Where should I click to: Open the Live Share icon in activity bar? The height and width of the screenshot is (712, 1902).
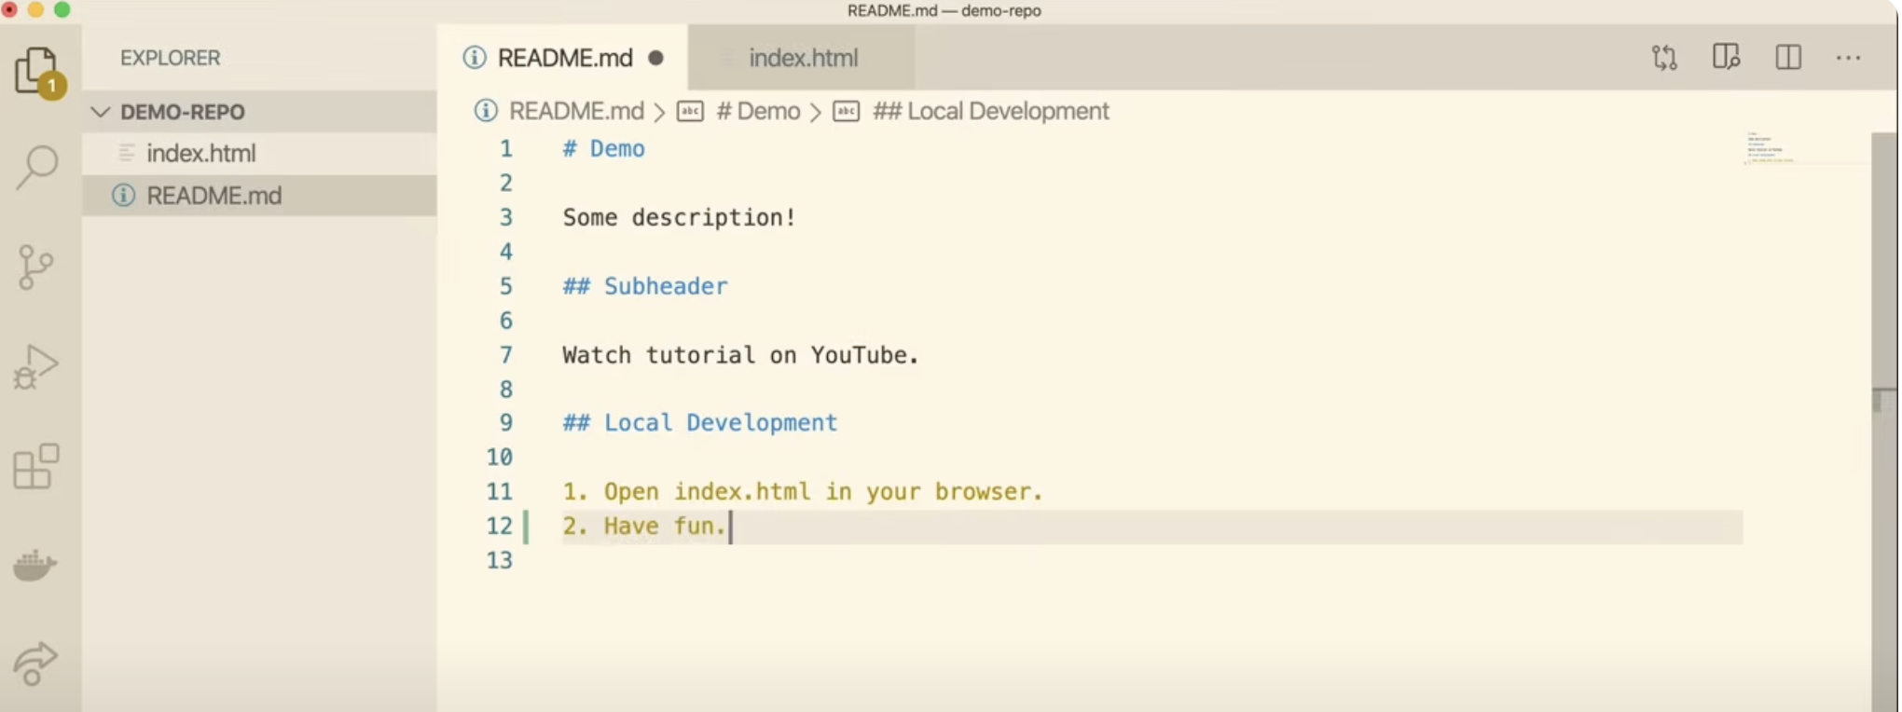click(x=36, y=664)
